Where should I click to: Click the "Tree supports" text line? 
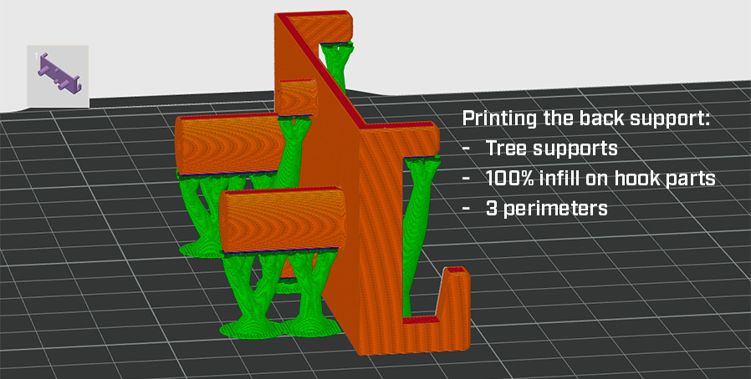click(x=551, y=148)
